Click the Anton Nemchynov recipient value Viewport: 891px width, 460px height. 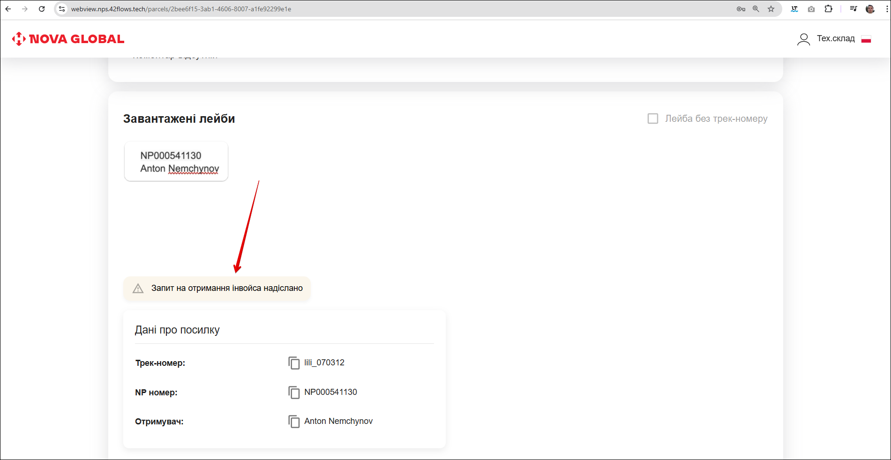click(x=338, y=421)
